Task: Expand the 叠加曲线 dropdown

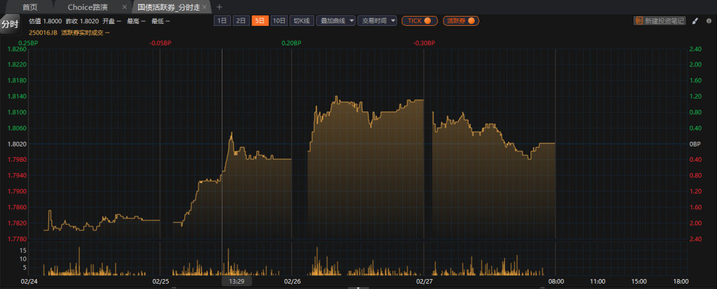Action: (x=335, y=21)
